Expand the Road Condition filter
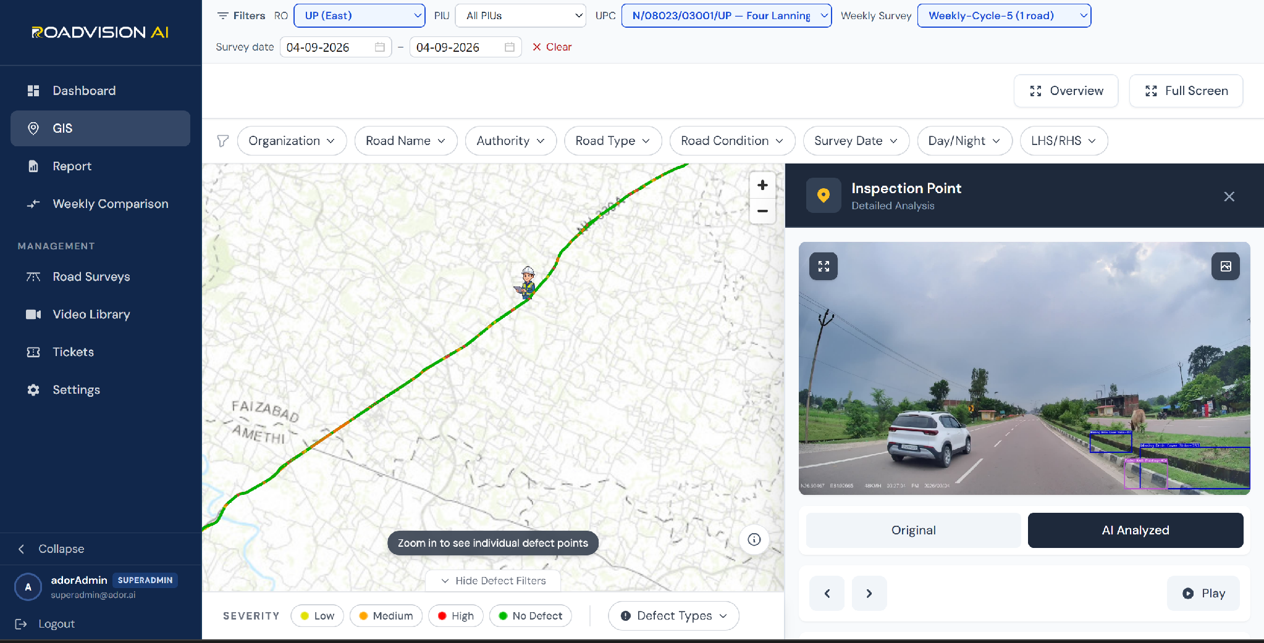 pos(732,141)
